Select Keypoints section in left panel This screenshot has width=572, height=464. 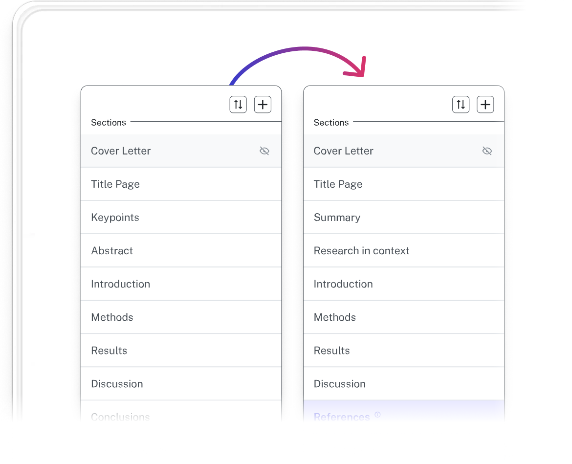click(x=181, y=218)
